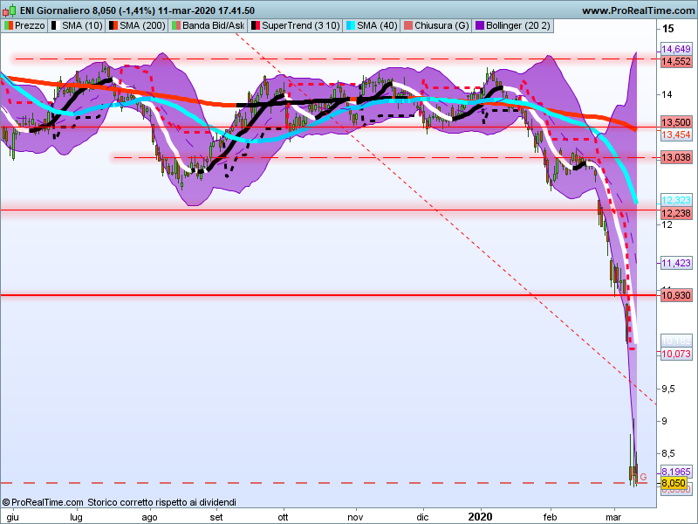This screenshot has width=698, height=524.
Task: Select the 10,930 horizontal line price label
Action: click(x=676, y=295)
